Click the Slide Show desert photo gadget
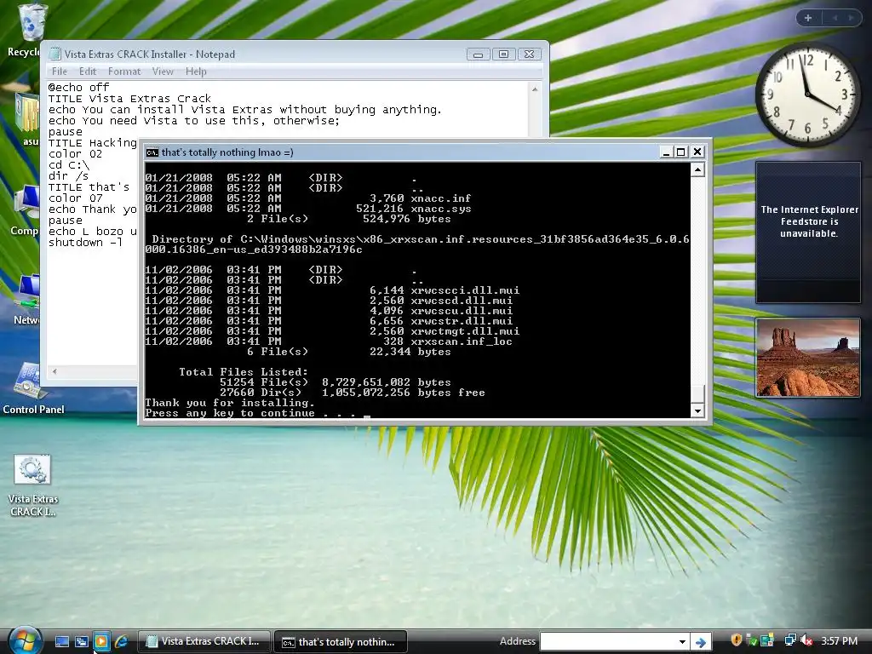Image resolution: width=872 pixels, height=654 pixels. point(808,358)
